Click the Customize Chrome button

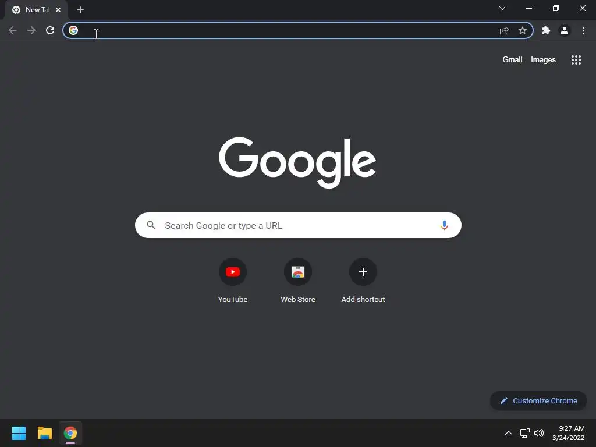538,400
